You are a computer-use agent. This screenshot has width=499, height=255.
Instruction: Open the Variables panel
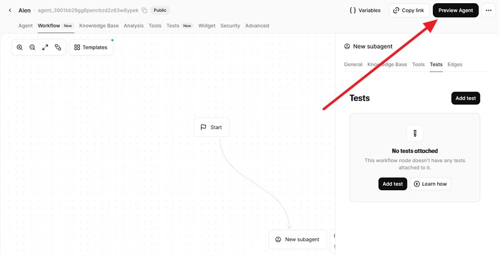[365, 11]
